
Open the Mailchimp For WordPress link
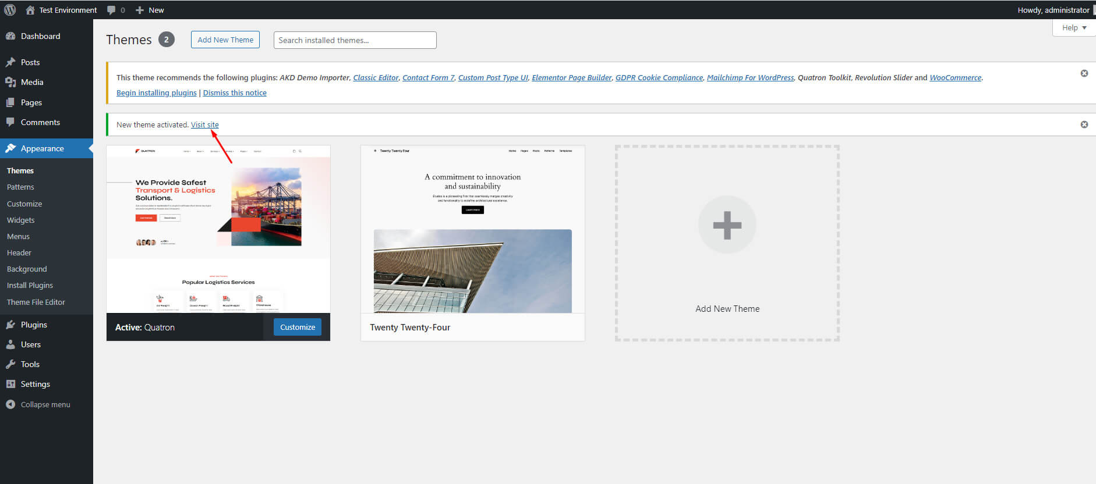(x=751, y=77)
